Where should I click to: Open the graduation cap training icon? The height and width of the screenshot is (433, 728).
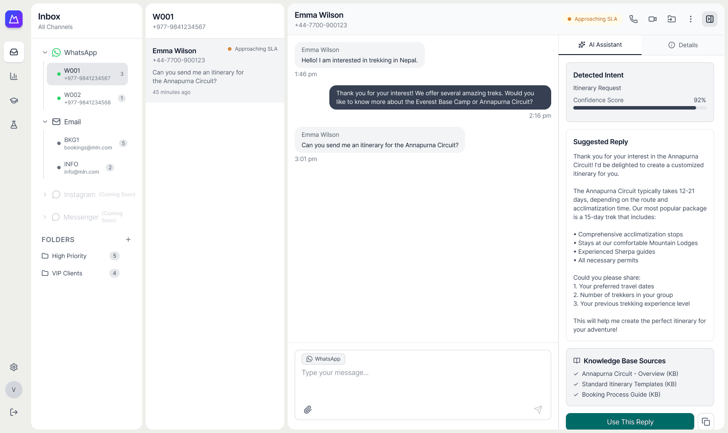coord(14,100)
